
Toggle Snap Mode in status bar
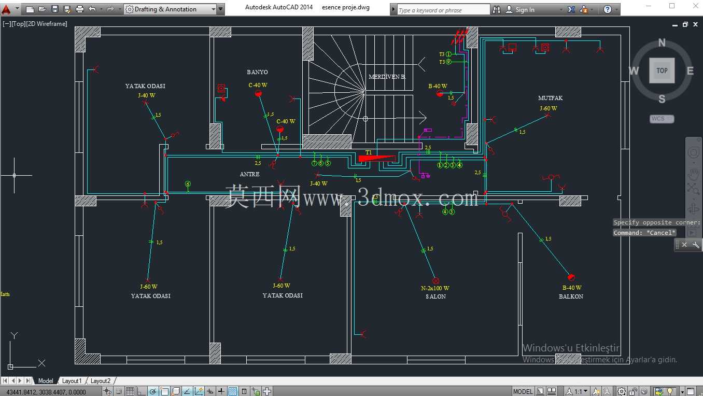click(119, 391)
